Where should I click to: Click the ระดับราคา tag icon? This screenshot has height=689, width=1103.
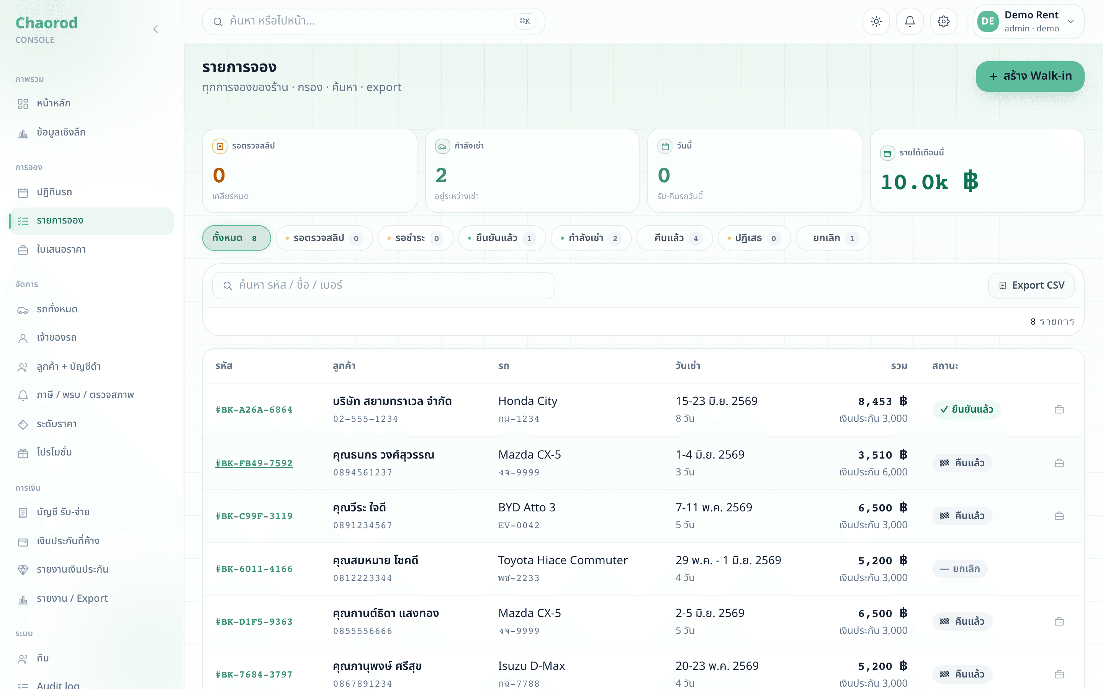click(23, 424)
